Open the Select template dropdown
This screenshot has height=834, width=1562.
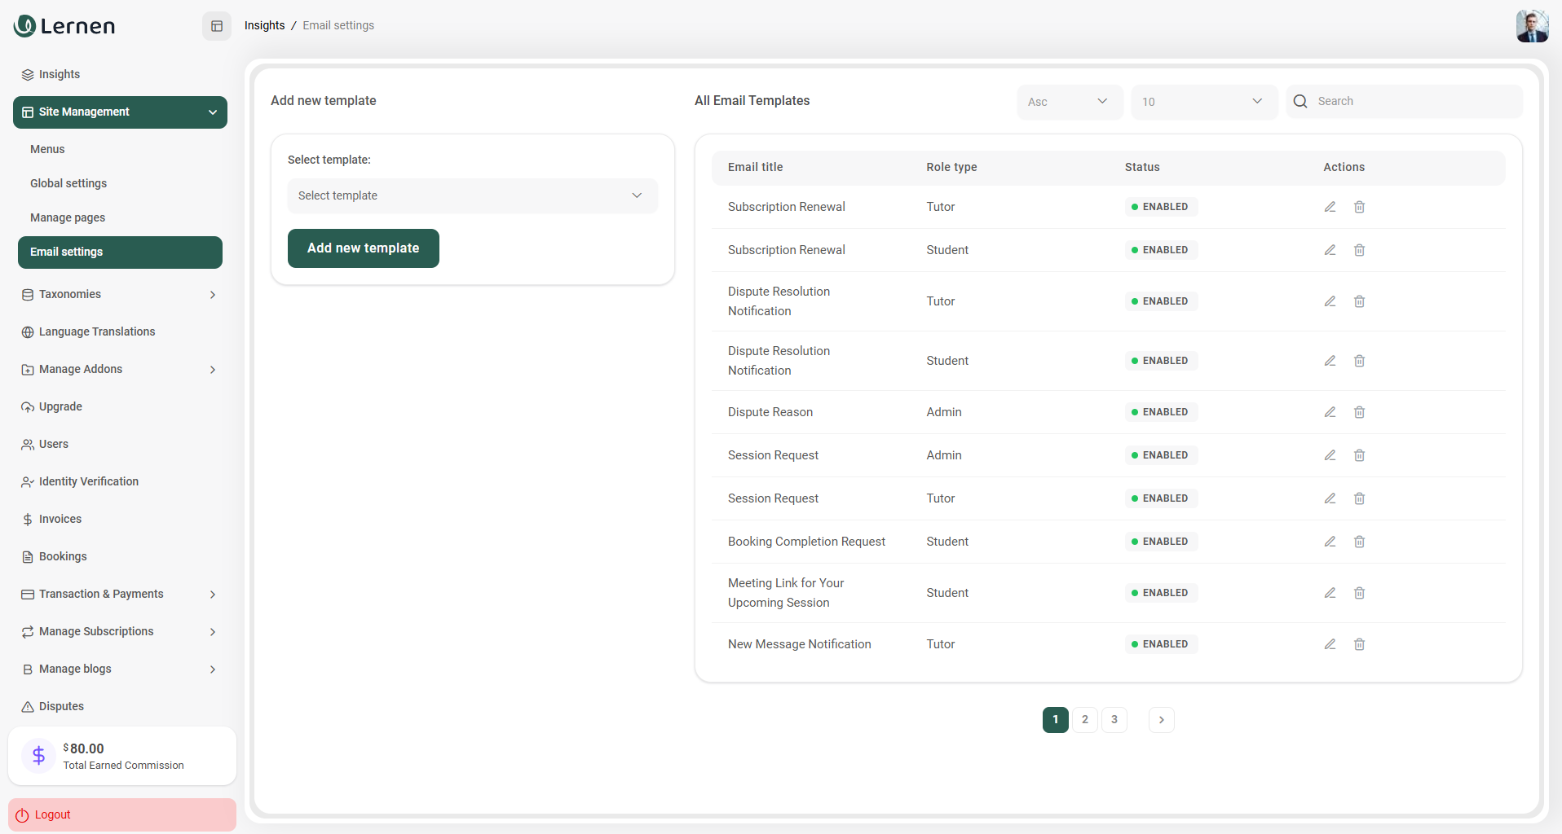click(472, 195)
